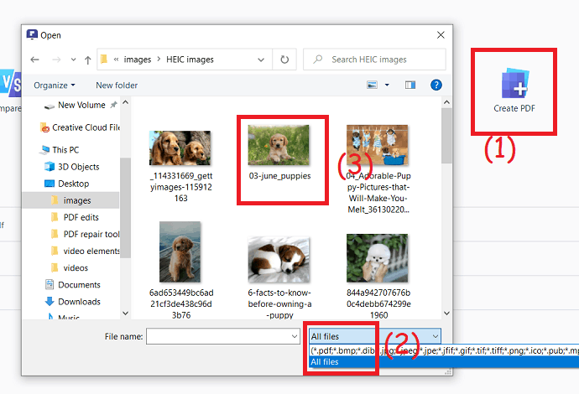Image resolution: width=579 pixels, height=394 pixels.
Task: Open the 3D Objects folder
Action: [x=72, y=167]
